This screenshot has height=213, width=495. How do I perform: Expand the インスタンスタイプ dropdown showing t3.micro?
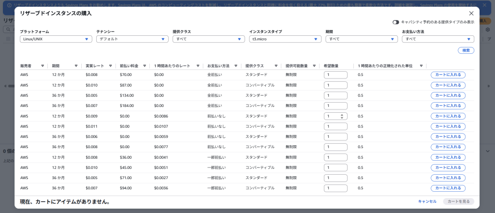click(x=285, y=39)
